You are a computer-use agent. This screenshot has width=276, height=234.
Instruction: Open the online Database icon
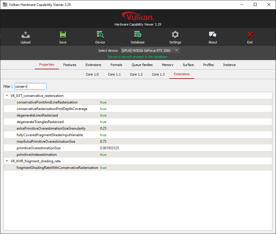[x=138, y=34]
